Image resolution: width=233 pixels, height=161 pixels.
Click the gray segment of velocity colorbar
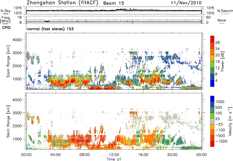tap(212, 121)
